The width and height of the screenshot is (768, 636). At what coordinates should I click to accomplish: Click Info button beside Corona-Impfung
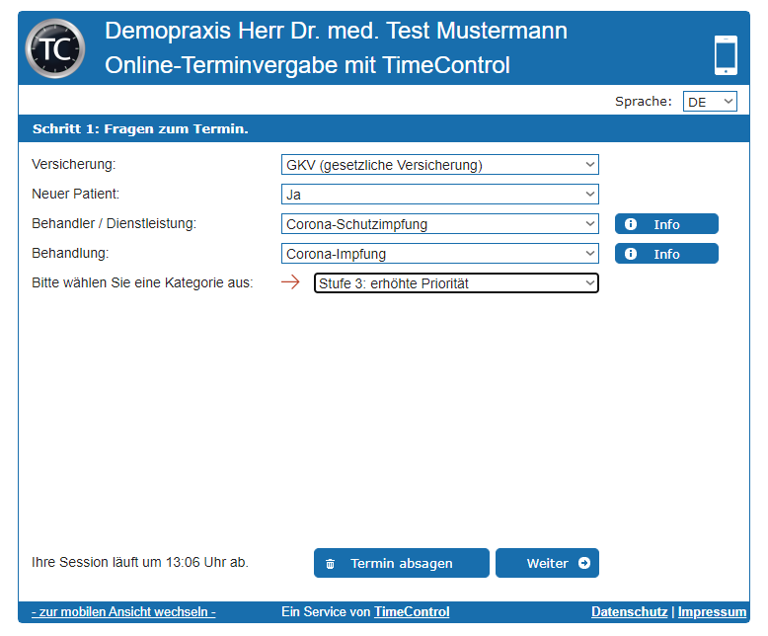[666, 254]
